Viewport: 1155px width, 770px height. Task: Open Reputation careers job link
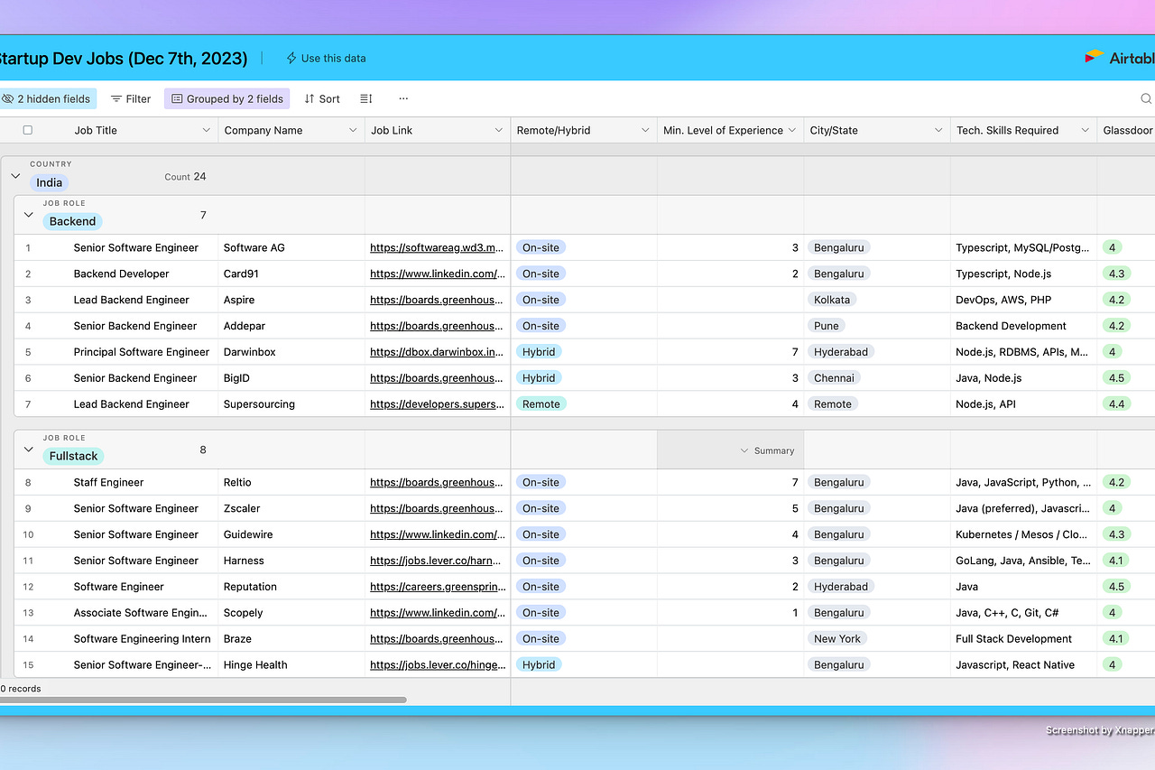pyautogui.click(x=437, y=587)
